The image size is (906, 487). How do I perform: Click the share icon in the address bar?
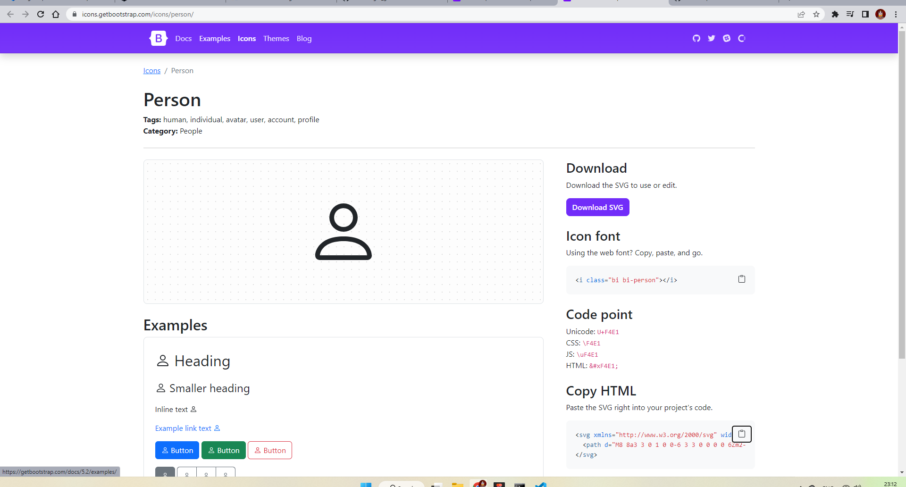click(x=801, y=14)
